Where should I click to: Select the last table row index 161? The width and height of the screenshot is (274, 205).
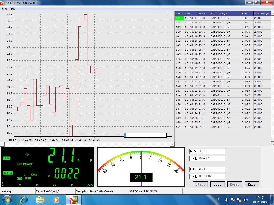click(x=223, y=127)
